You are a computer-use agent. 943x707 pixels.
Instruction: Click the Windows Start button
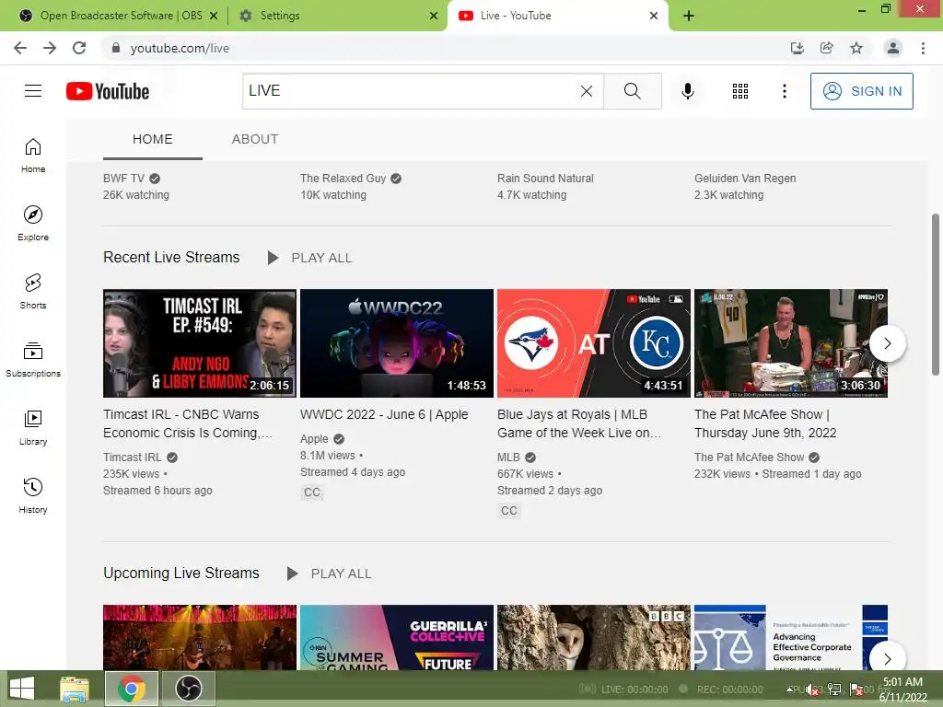[22, 689]
